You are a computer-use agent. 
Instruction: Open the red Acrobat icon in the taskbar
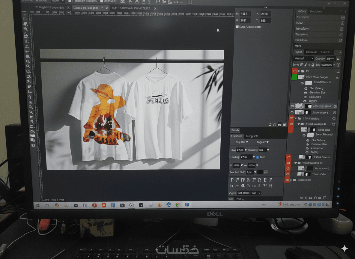[94, 205]
